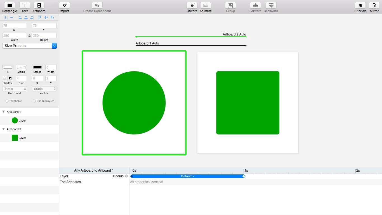Click the Create Component icon
382x215 pixels.
pyautogui.click(x=97, y=5)
